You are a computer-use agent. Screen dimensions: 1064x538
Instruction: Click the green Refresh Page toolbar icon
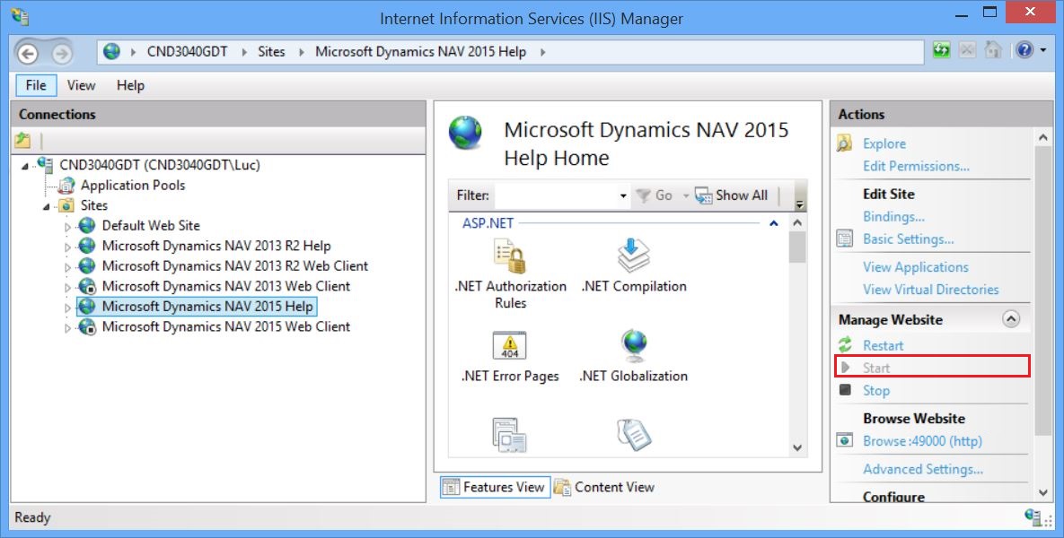941,51
